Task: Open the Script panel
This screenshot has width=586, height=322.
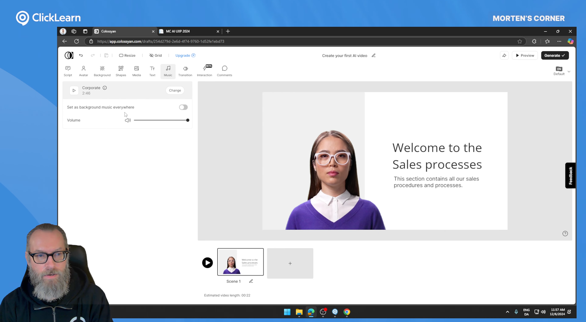Action: 68,71
